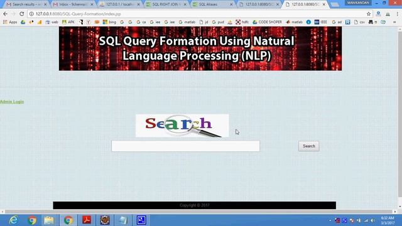Open the 'G matlab' Google bookmark

pyautogui.click(x=187, y=22)
